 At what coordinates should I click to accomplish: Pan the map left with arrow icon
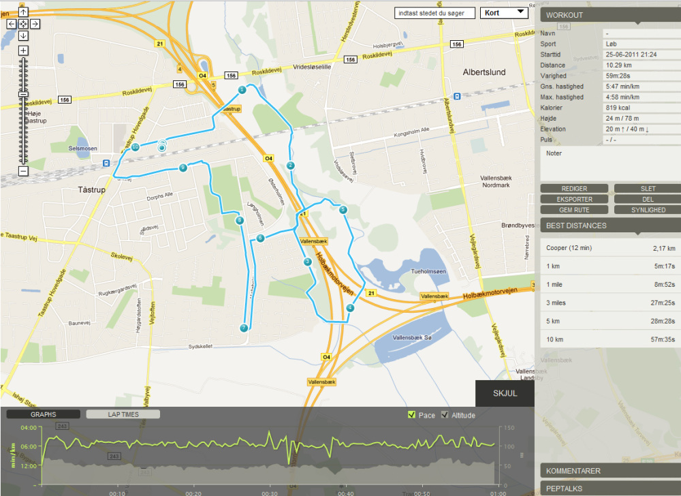pyautogui.click(x=12, y=24)
